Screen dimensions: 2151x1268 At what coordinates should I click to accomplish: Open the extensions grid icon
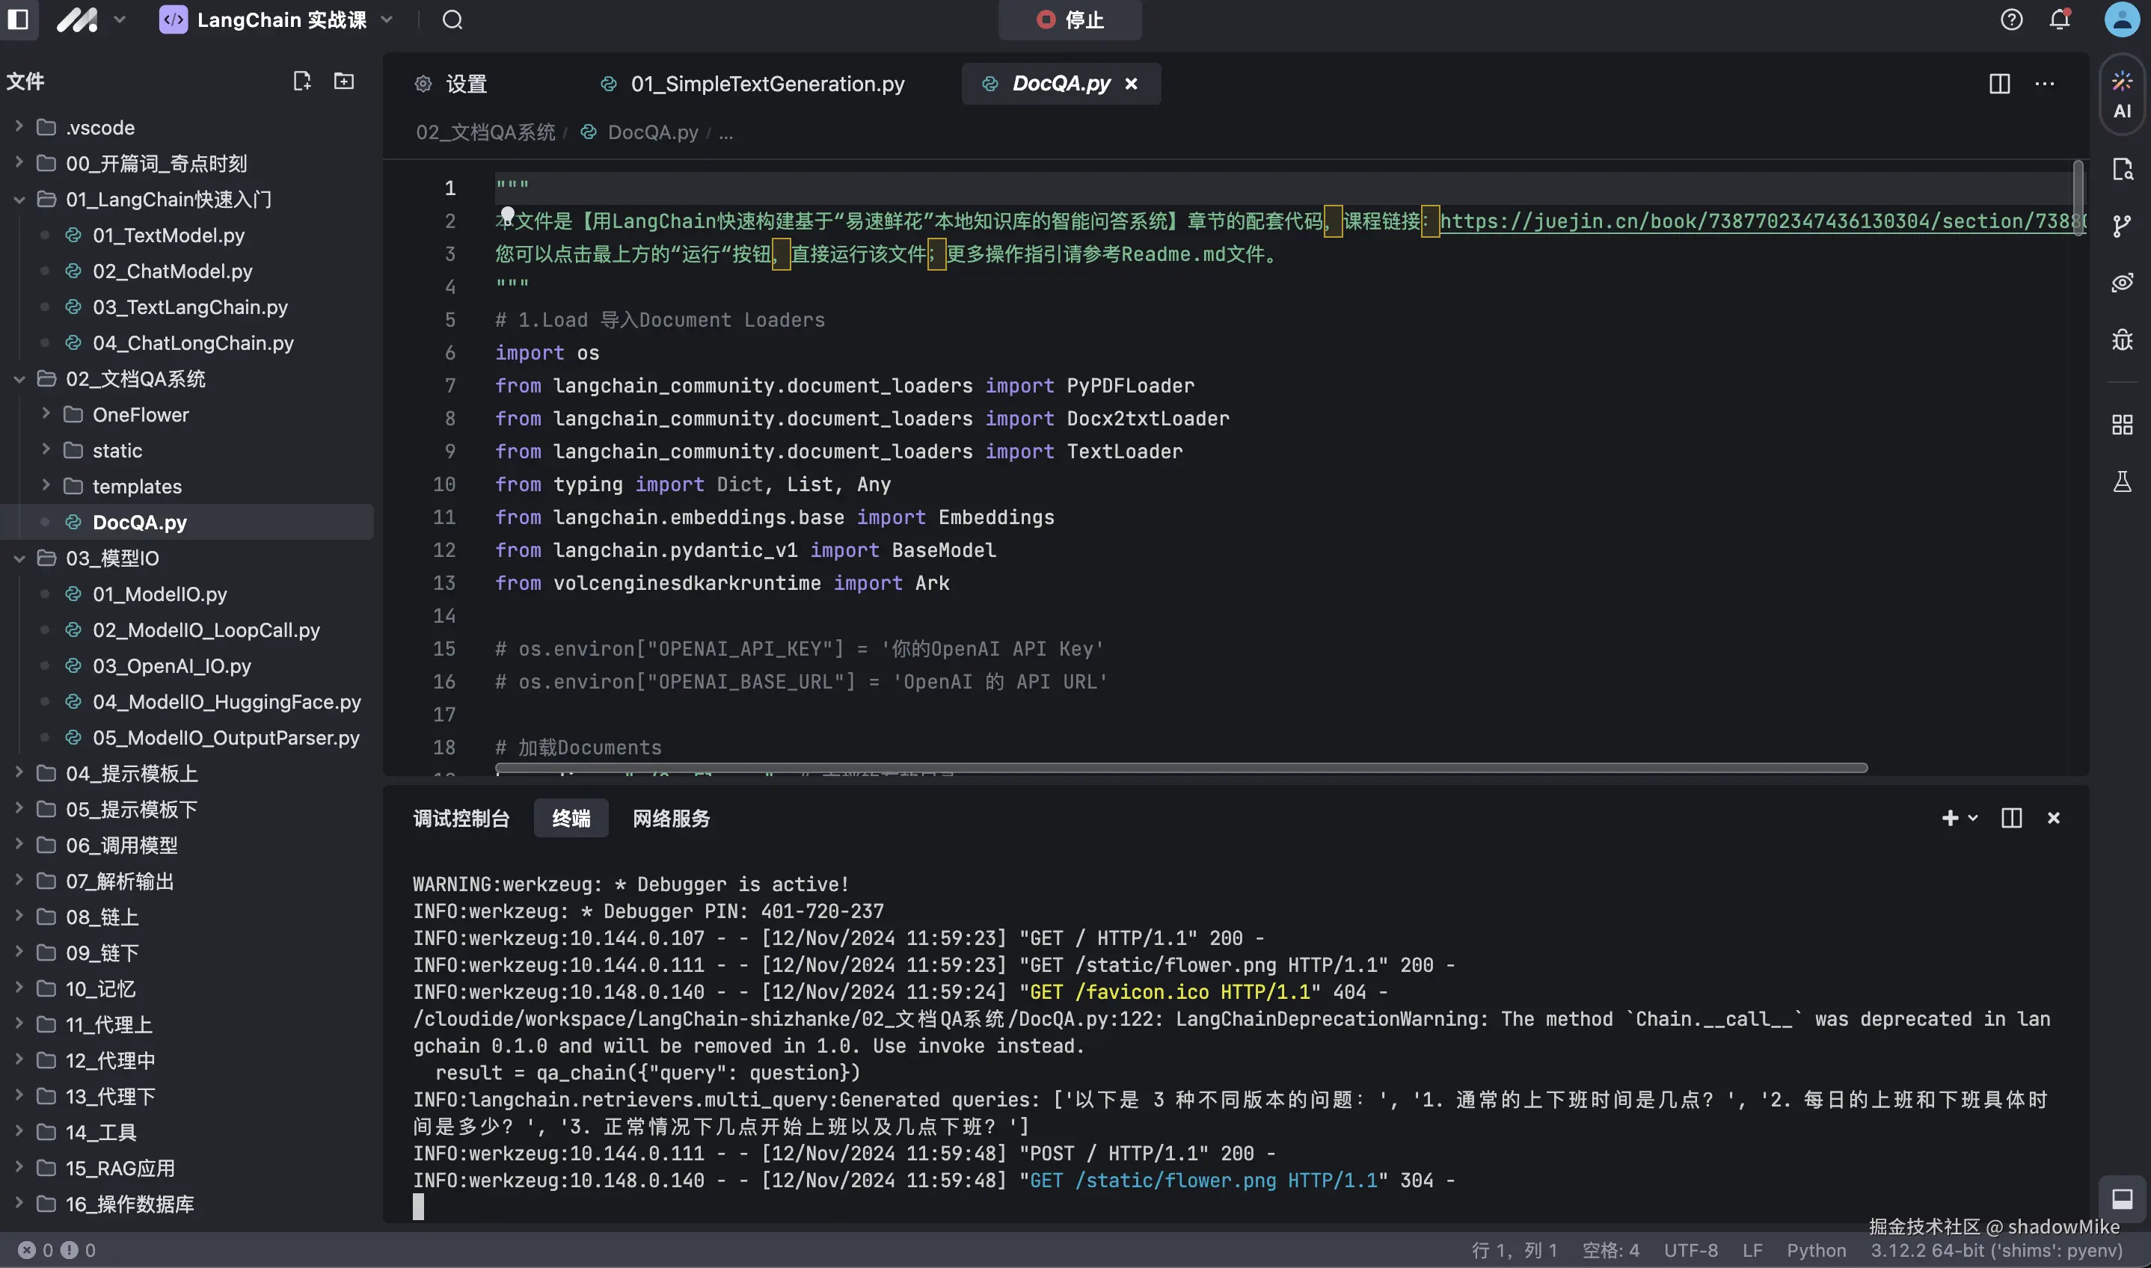[x=2122, y=425]
